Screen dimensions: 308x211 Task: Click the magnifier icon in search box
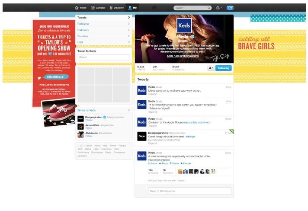[209, 8]
